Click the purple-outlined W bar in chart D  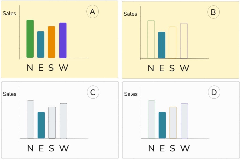pyautogui.click(x=184, y=121)
